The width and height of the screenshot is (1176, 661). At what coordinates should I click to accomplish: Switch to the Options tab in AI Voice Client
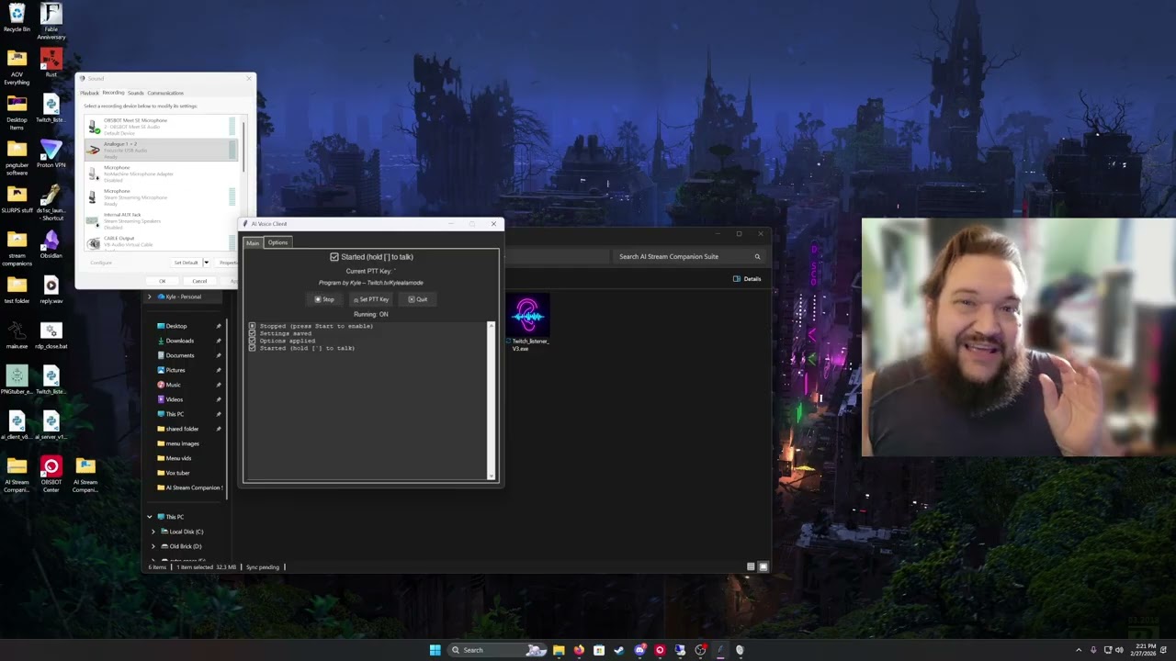click(277, 242)
